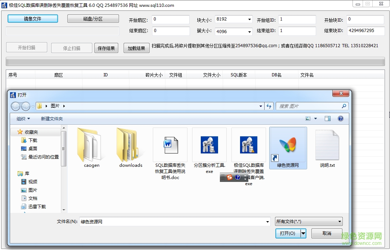This screenshot has height=250, width=390.
Task: Click the 取消 button to dismiss the dialog
Action: [327, 233]
